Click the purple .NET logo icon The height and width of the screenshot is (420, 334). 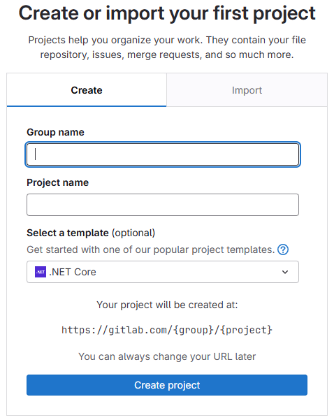coord(41,272)
